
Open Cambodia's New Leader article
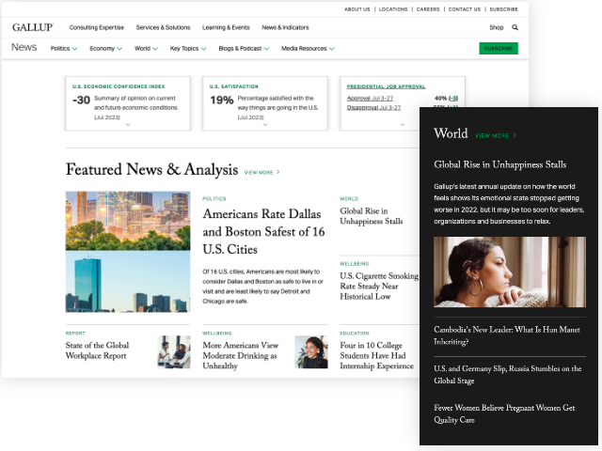[507, 335]
